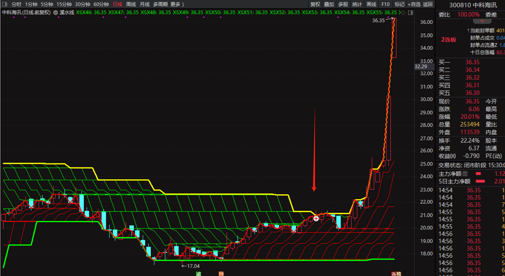Click the green 减 marker at chart bottom

[198, 274]
